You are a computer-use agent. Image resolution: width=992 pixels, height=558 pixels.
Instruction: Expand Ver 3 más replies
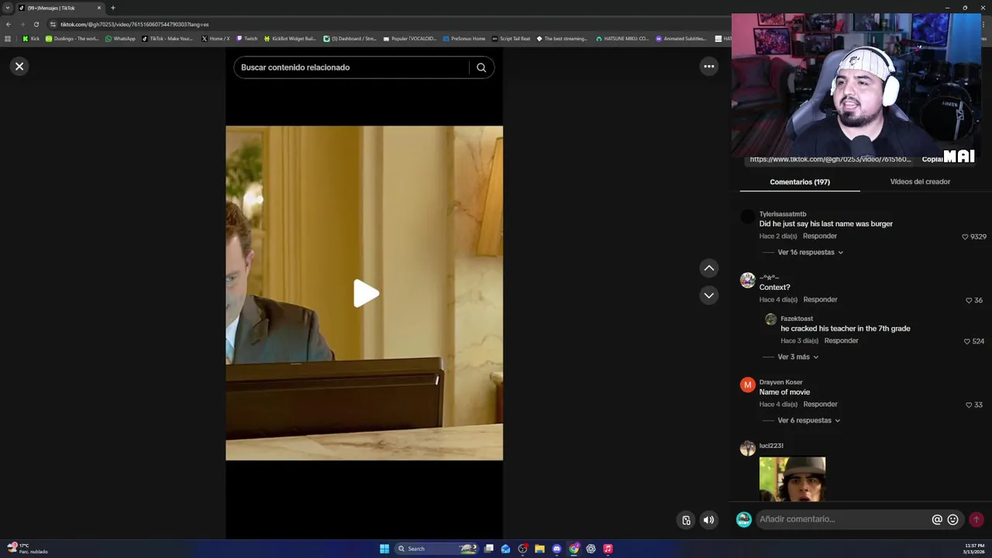(798, 357)
